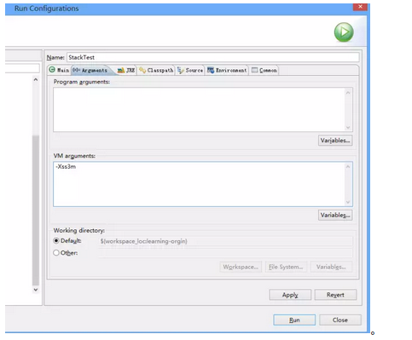Run the StackTest configuration

coord(294,320)
